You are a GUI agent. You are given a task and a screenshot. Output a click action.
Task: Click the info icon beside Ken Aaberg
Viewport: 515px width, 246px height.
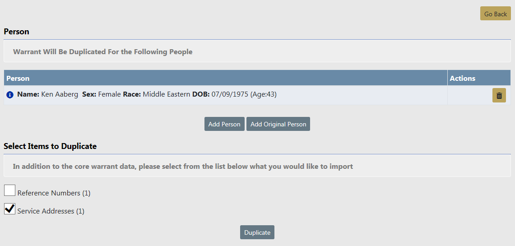10,95
